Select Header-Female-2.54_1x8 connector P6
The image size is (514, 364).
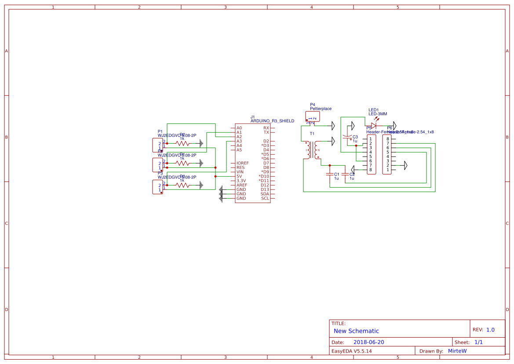[386, 154]
